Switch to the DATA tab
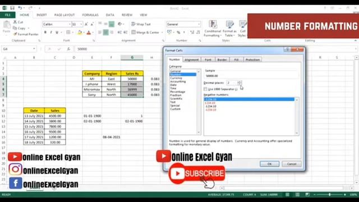The image size is (359, 202). pyautogui.click(x=110, y=15)
